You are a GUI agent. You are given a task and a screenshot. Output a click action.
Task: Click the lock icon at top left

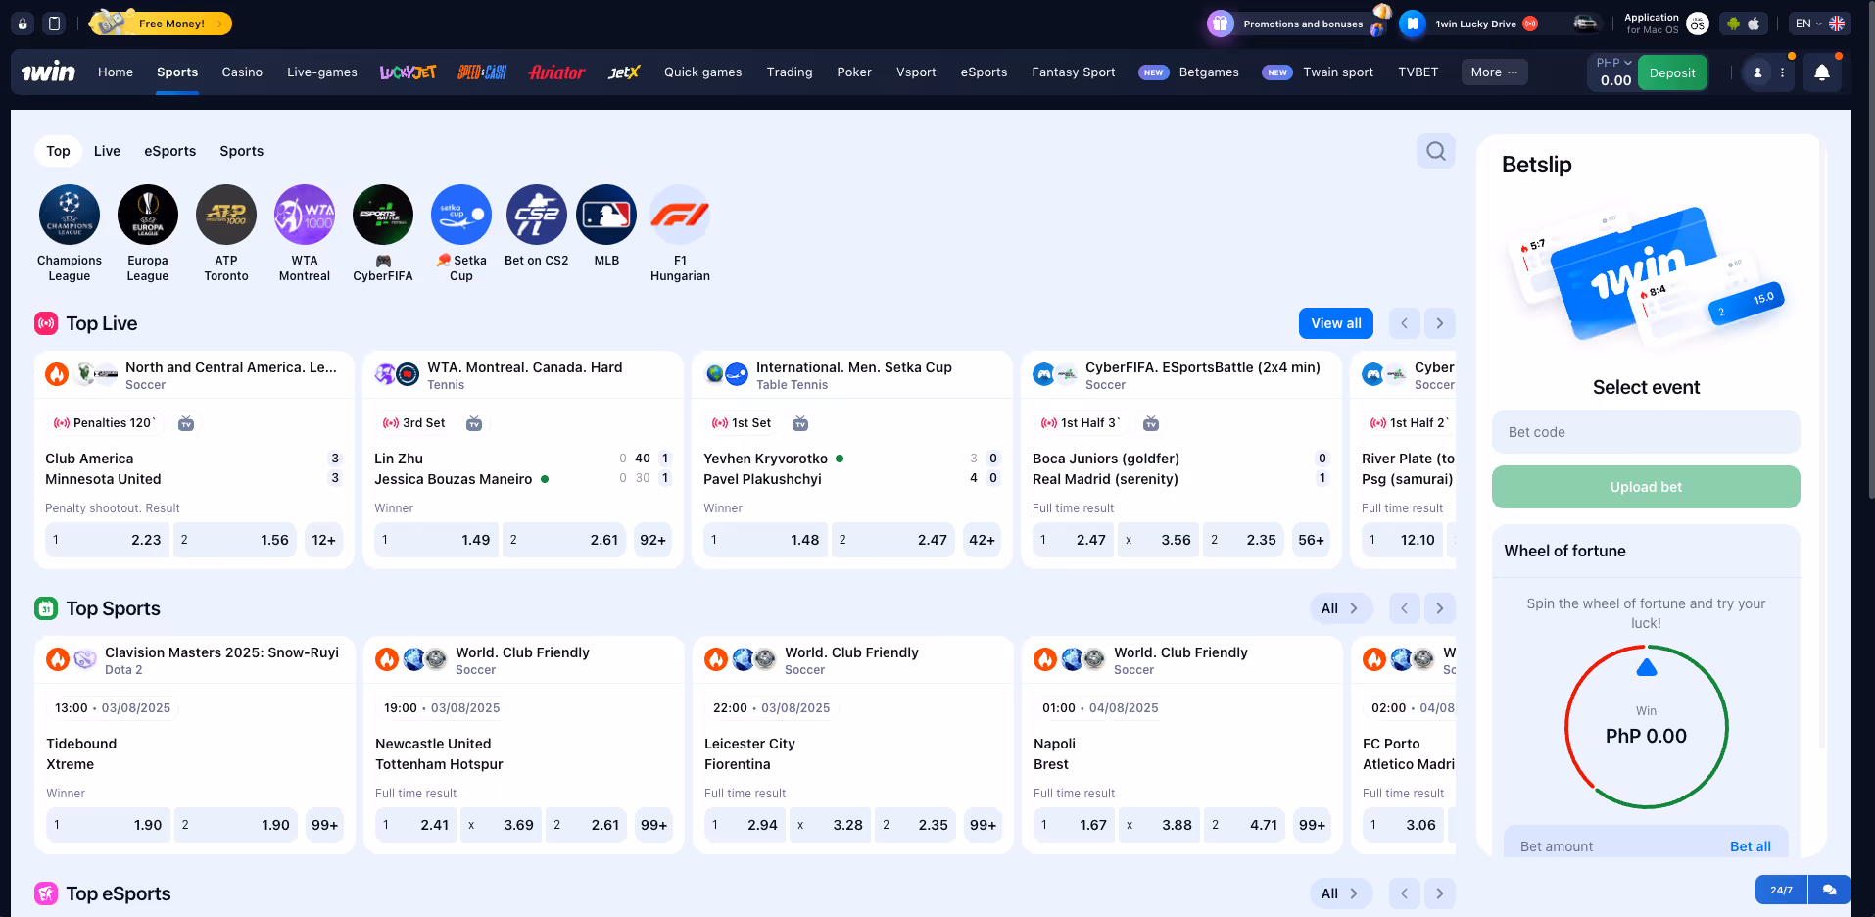coord(23,24)
